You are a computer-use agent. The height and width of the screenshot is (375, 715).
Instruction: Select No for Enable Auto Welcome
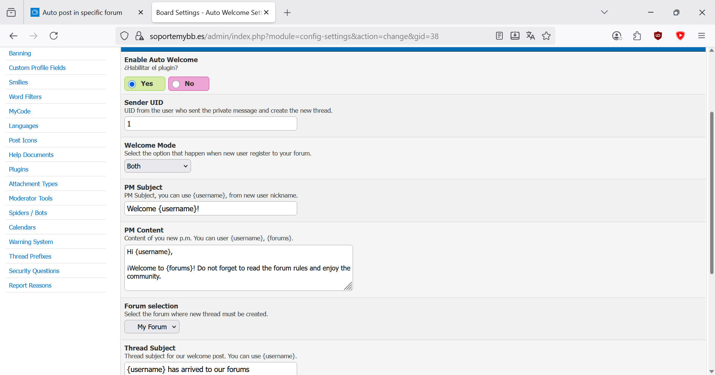176,84
